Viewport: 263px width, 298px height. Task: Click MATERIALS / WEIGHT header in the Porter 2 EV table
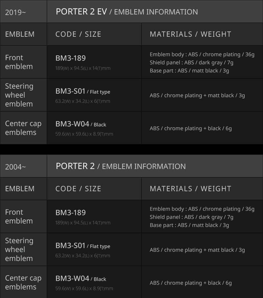(x=190, y=34)
